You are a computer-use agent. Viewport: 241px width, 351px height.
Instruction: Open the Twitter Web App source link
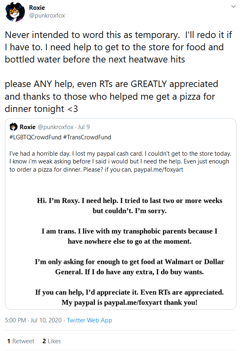[x=89, y=320]
